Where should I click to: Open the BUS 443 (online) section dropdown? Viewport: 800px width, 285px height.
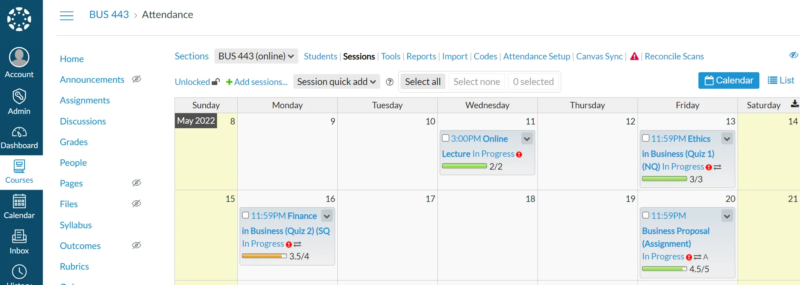(256, 56)
